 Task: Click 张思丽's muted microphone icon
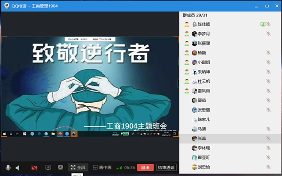click(x=268, y=110)
